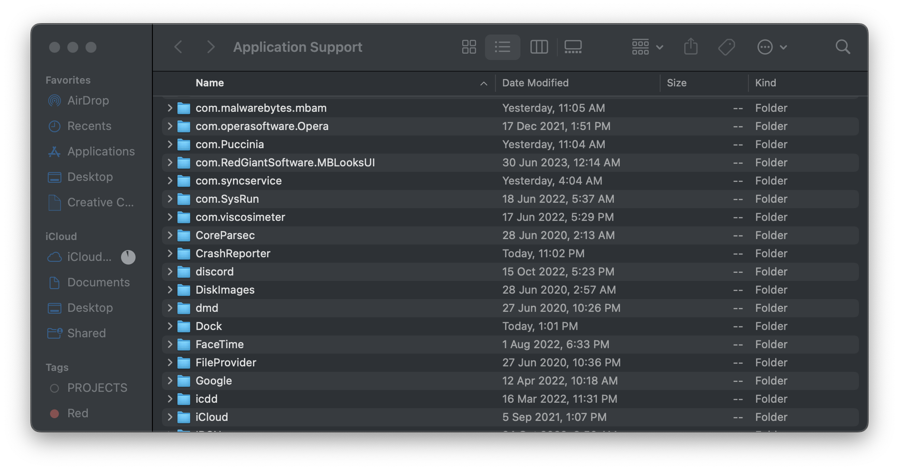Select list view toggle

(502, 47)
